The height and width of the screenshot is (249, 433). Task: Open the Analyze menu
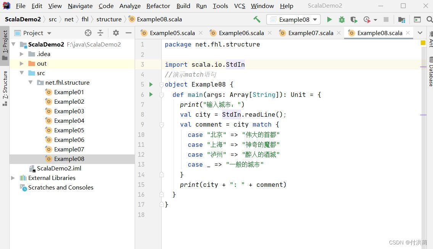tap(130, 6)
